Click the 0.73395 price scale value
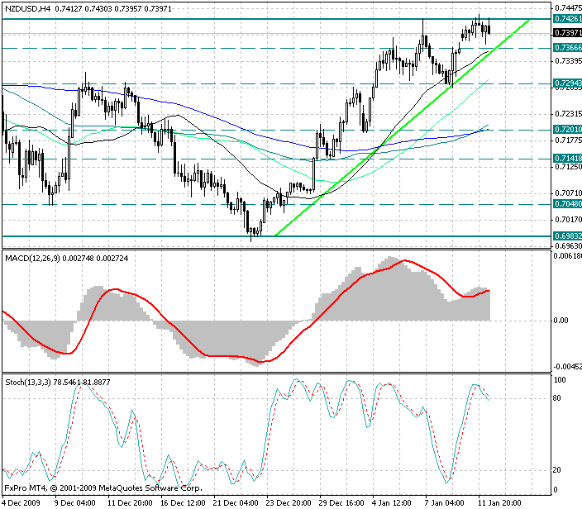 point(568,60)
